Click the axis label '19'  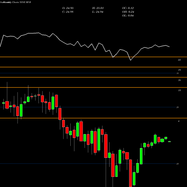tap(180, 70)
